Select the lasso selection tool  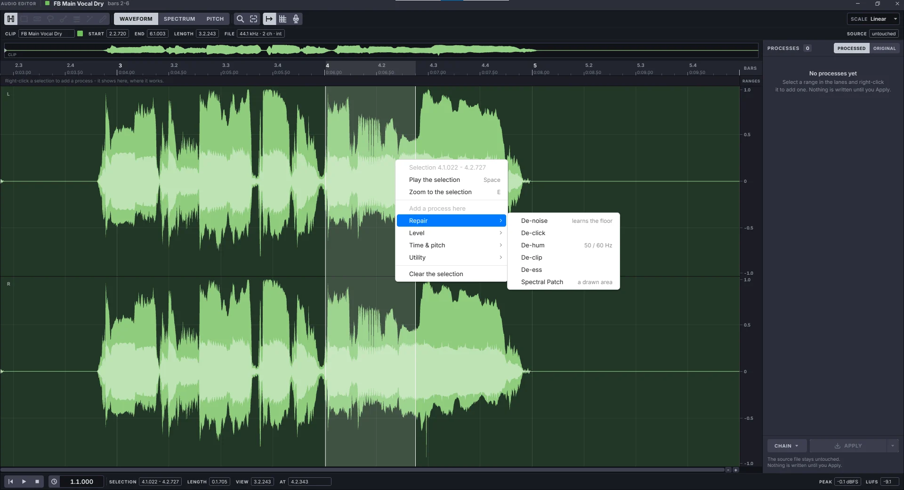(x=50, y=19)
